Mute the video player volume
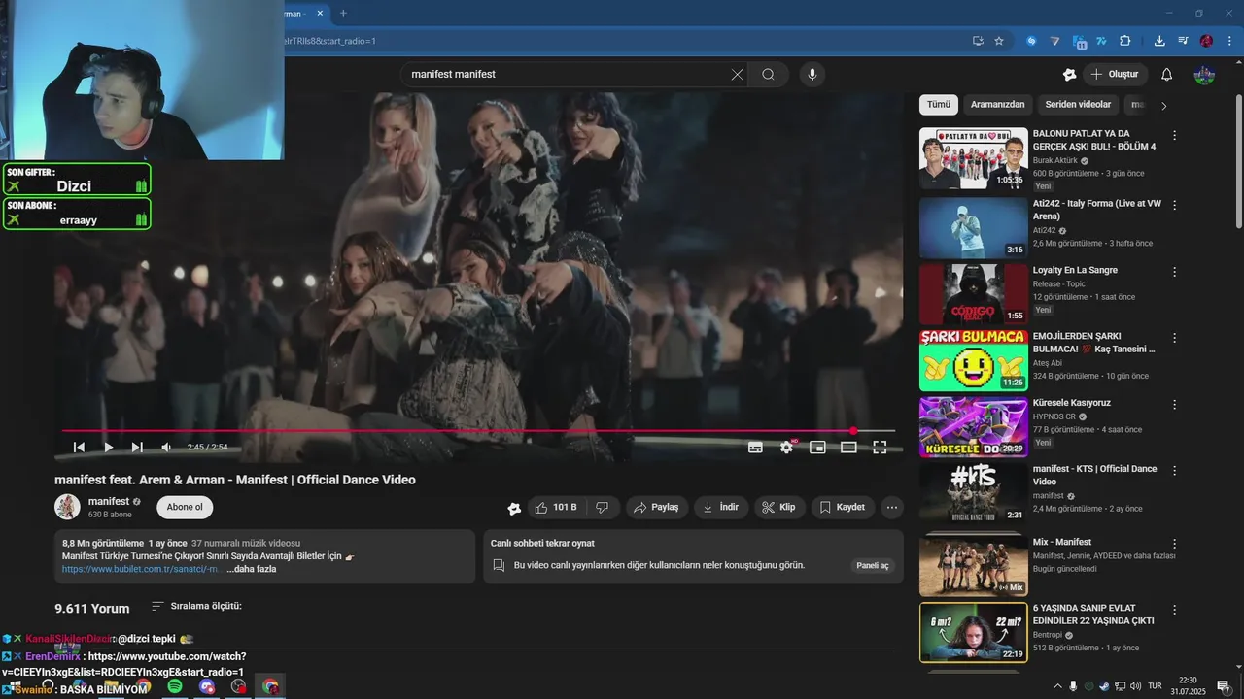This screenshot has width=1244, height=699. pyautogui.click(x=166, y=447)
